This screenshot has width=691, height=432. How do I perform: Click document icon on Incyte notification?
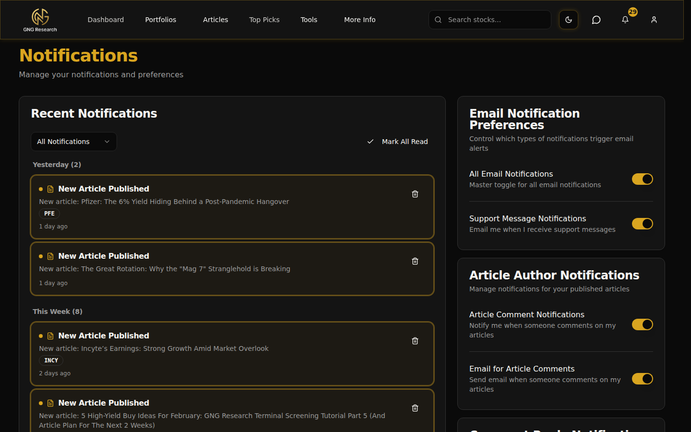pyautogui.click(x=50, y=336)
